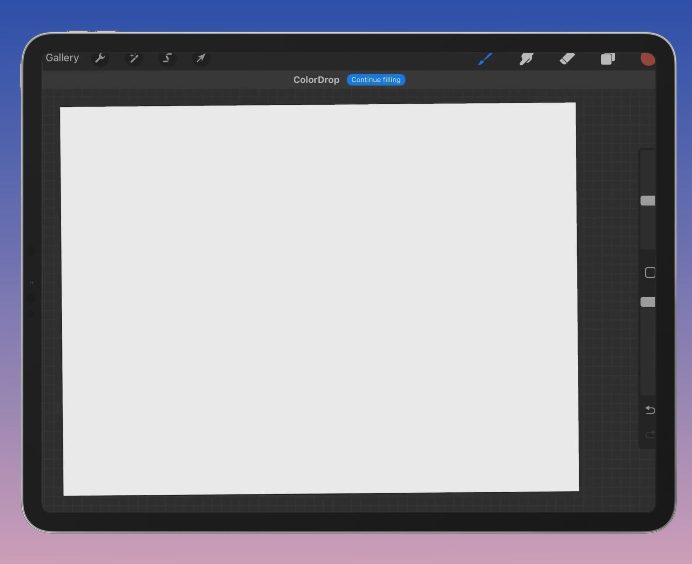Image resolution: width=692 pixels, height=564 pixels.
Task: Select the Eraser tool
Action: tap(567, 59)
